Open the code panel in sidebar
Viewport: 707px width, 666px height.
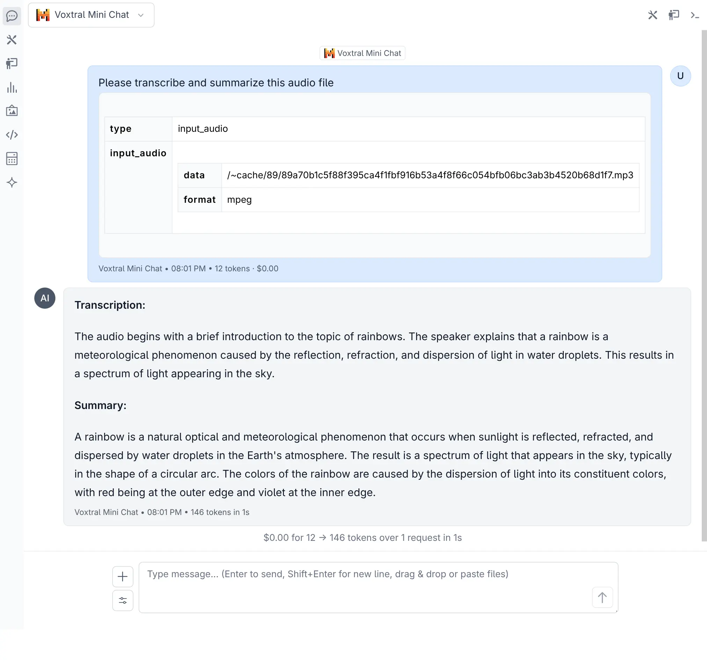[12, 135]
